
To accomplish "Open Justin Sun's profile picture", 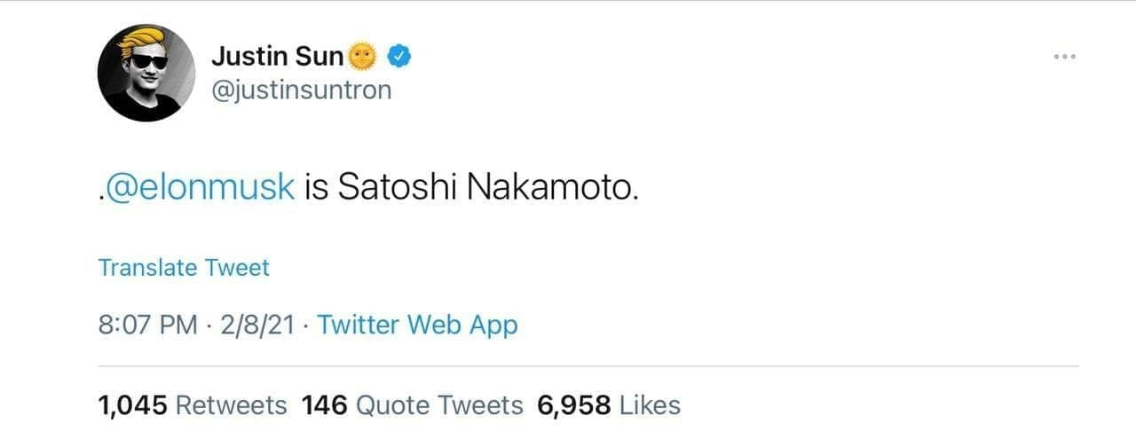I will pyautogui.click(x=146, y=73).
